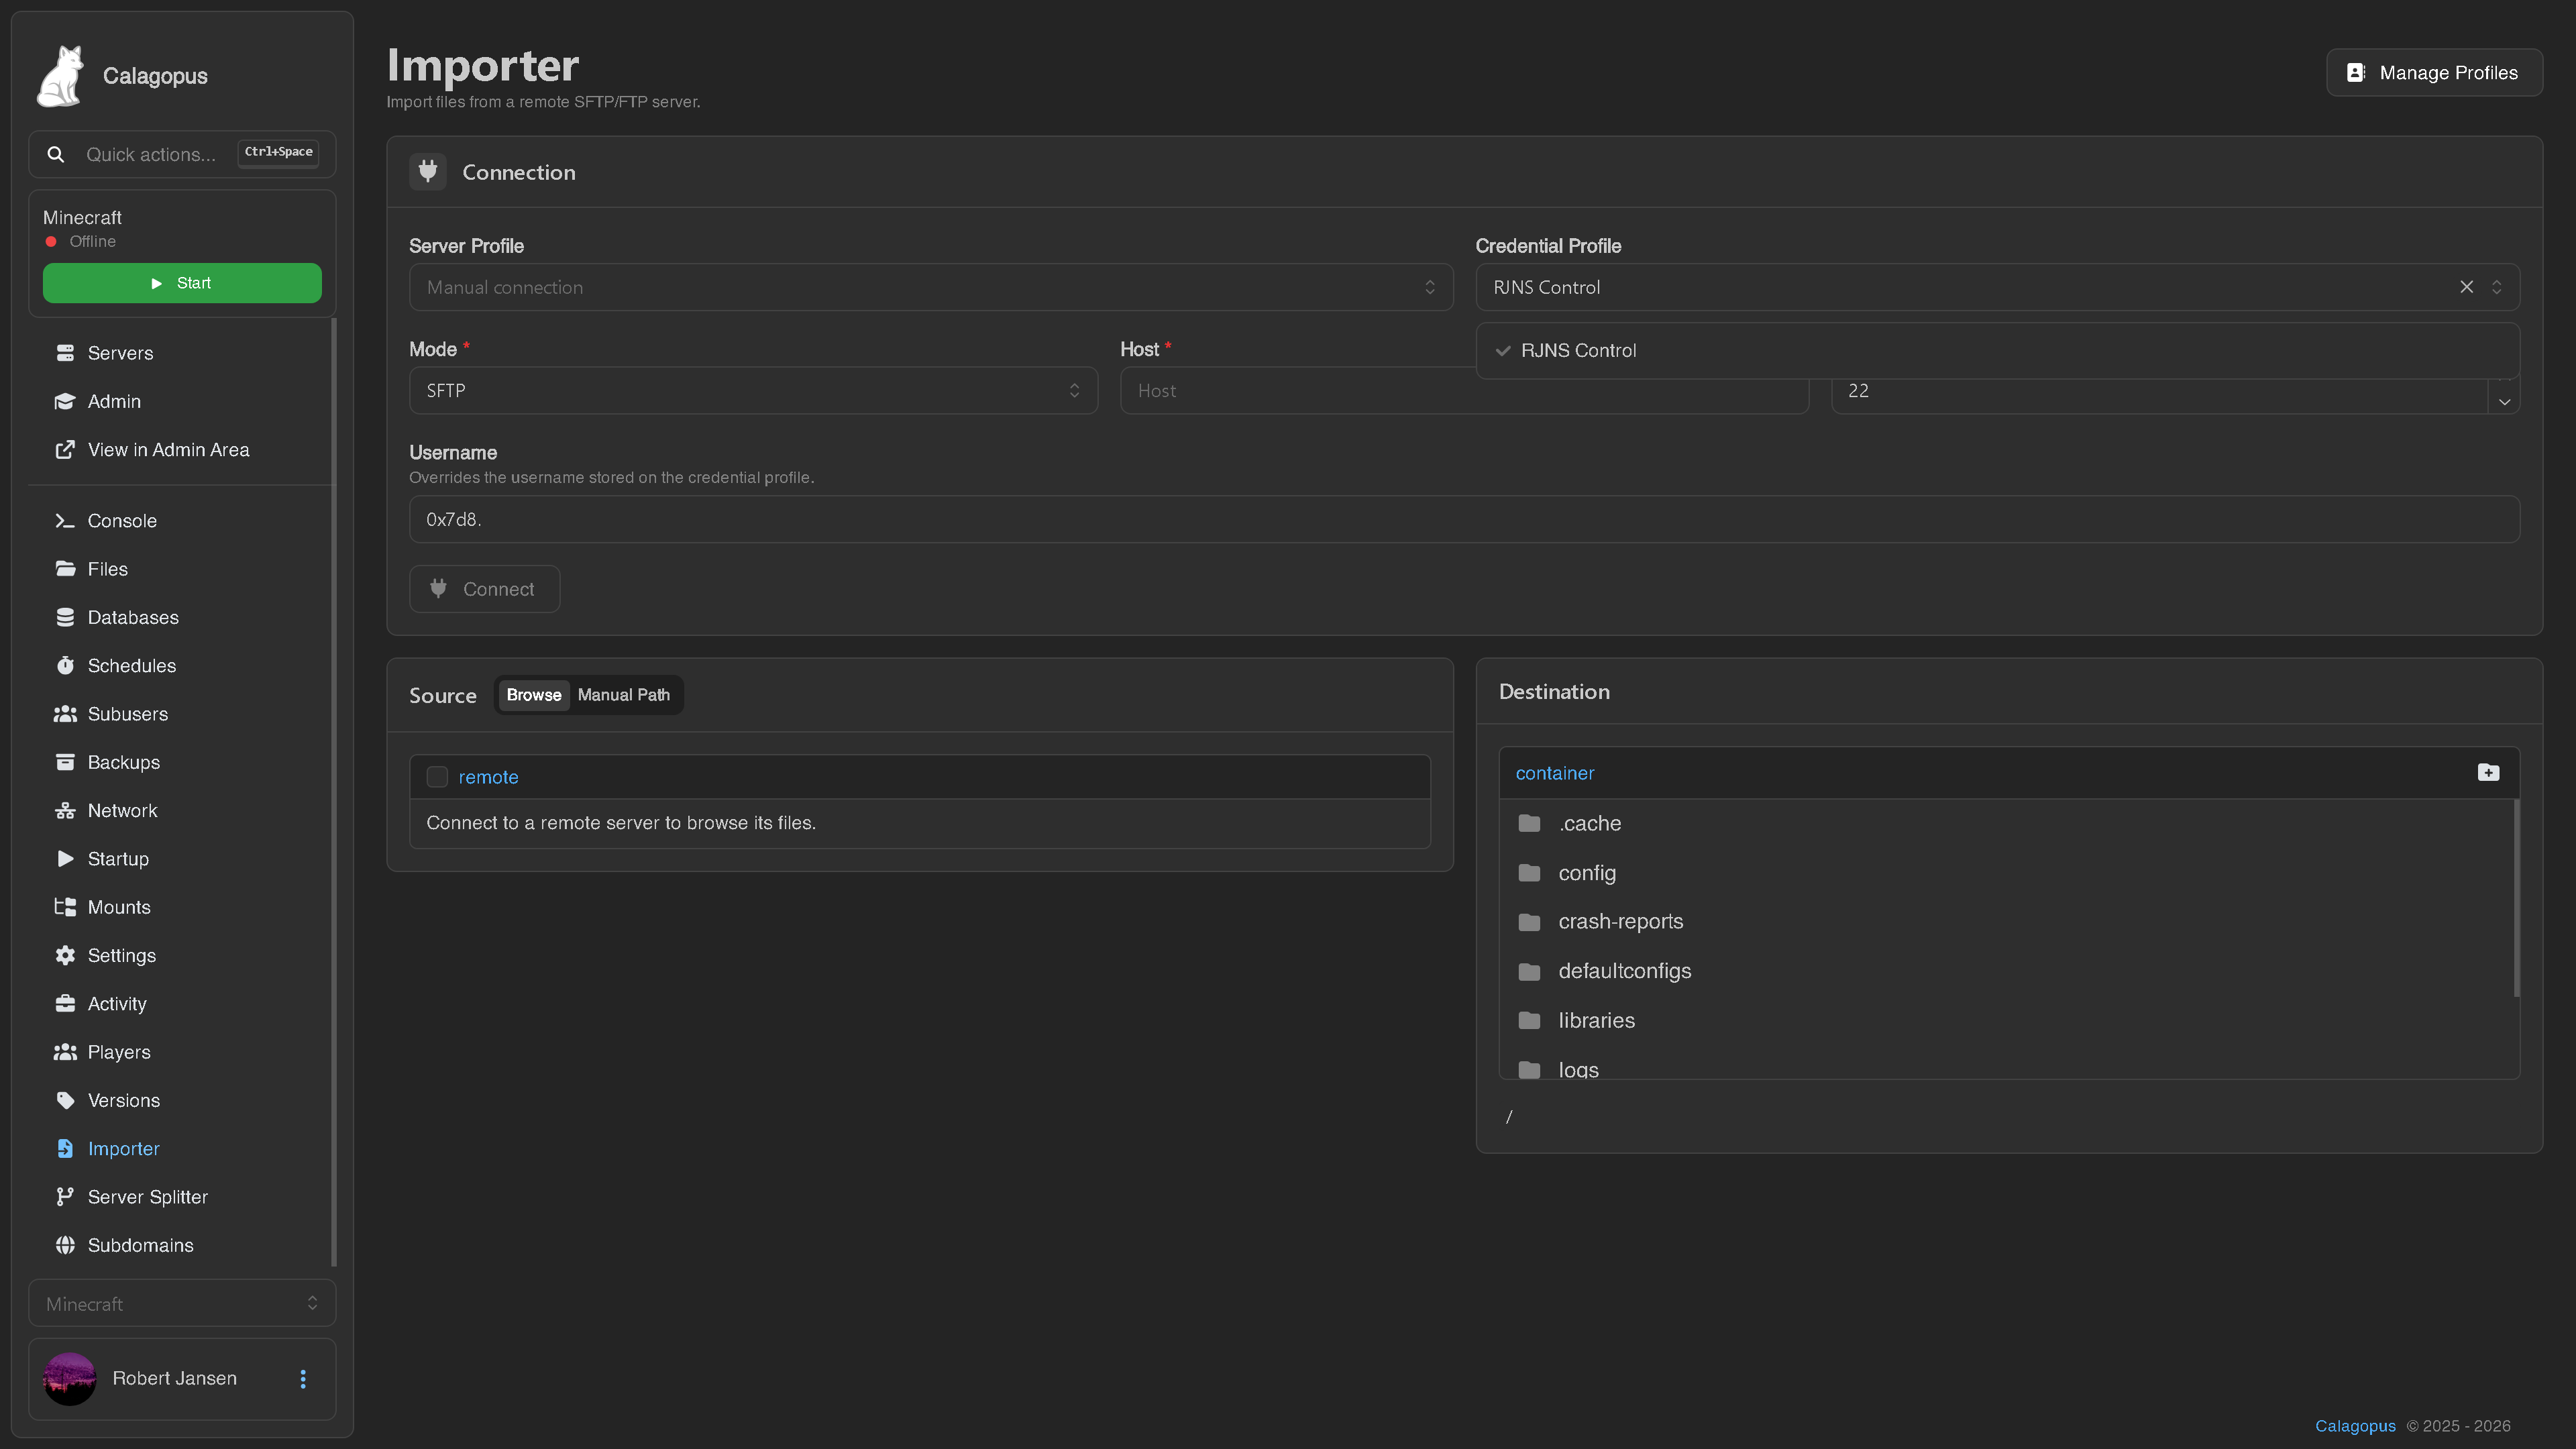Open the Mode SFTP dropdown

coord(753,391)
